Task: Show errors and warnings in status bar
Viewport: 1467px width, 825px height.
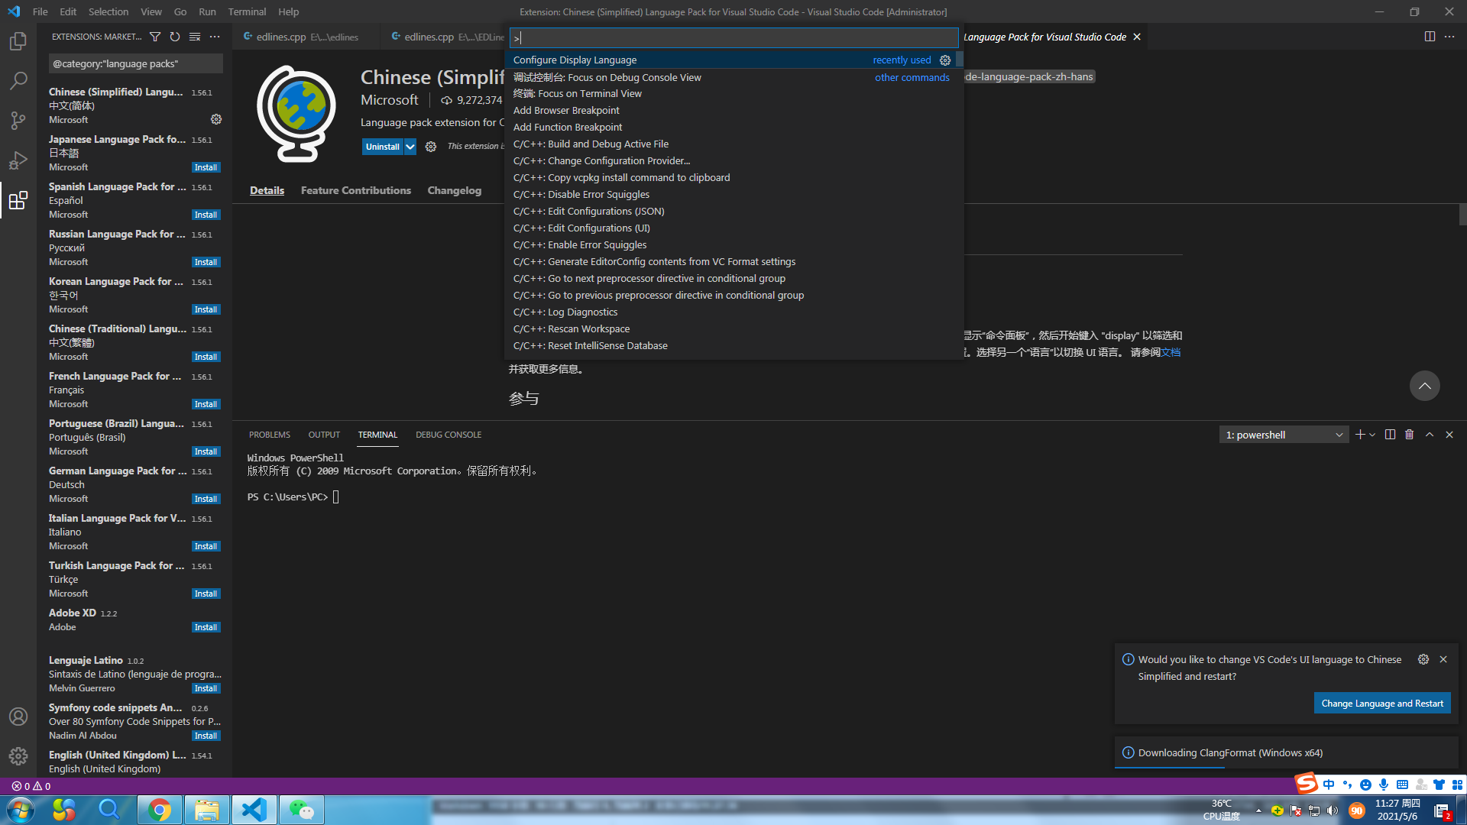Action: coord(31,786)
